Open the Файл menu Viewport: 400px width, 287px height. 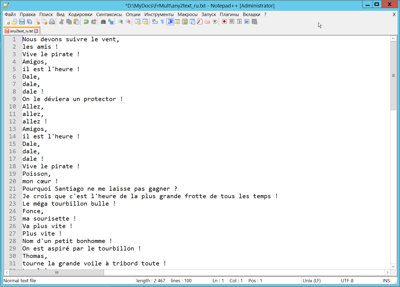10,14
